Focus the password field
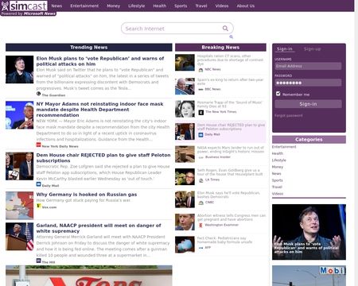 click(308, 83)
